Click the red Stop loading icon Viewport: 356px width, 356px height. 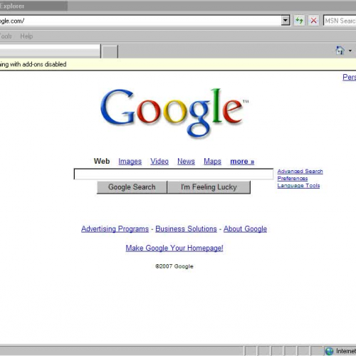313,21
